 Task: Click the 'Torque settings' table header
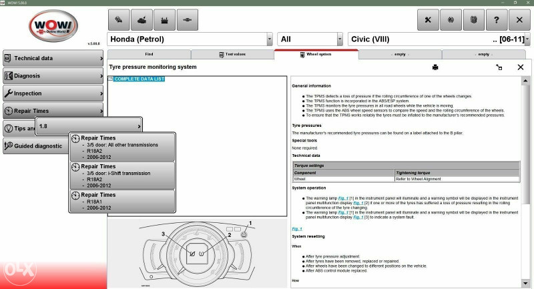pyautogui.click(x=406, y=166)
